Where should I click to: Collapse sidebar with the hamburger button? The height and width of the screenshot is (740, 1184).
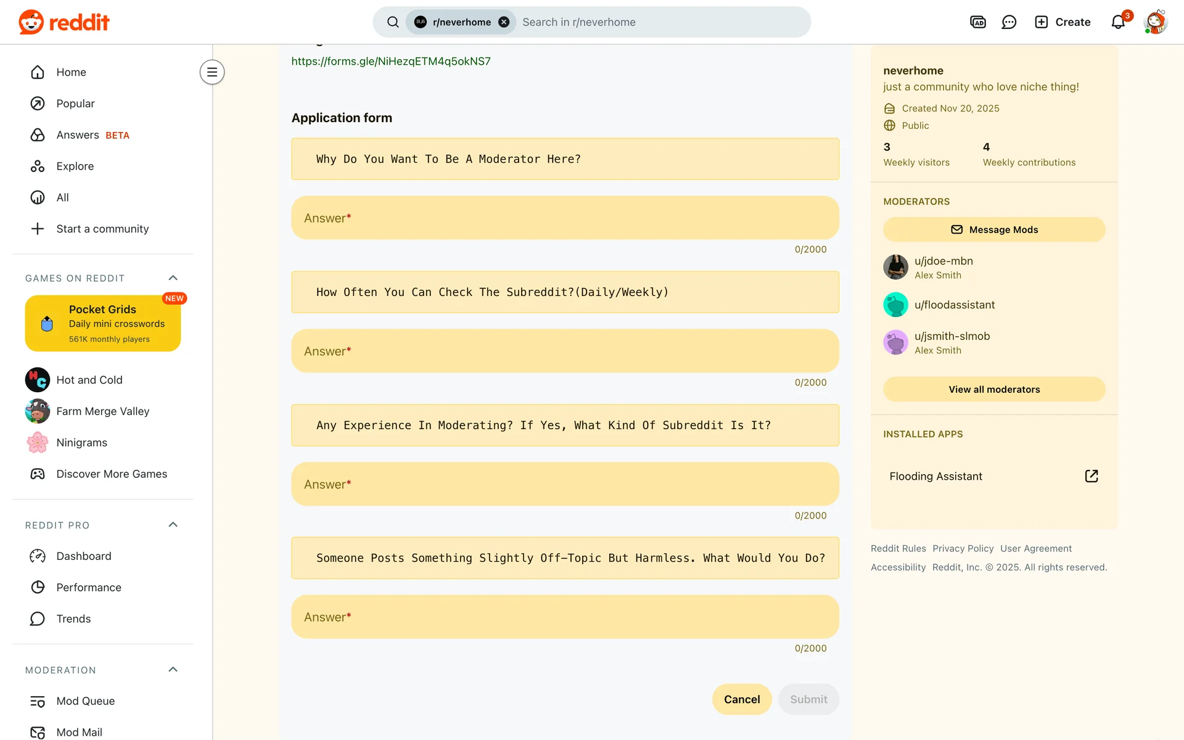point(212,72)
